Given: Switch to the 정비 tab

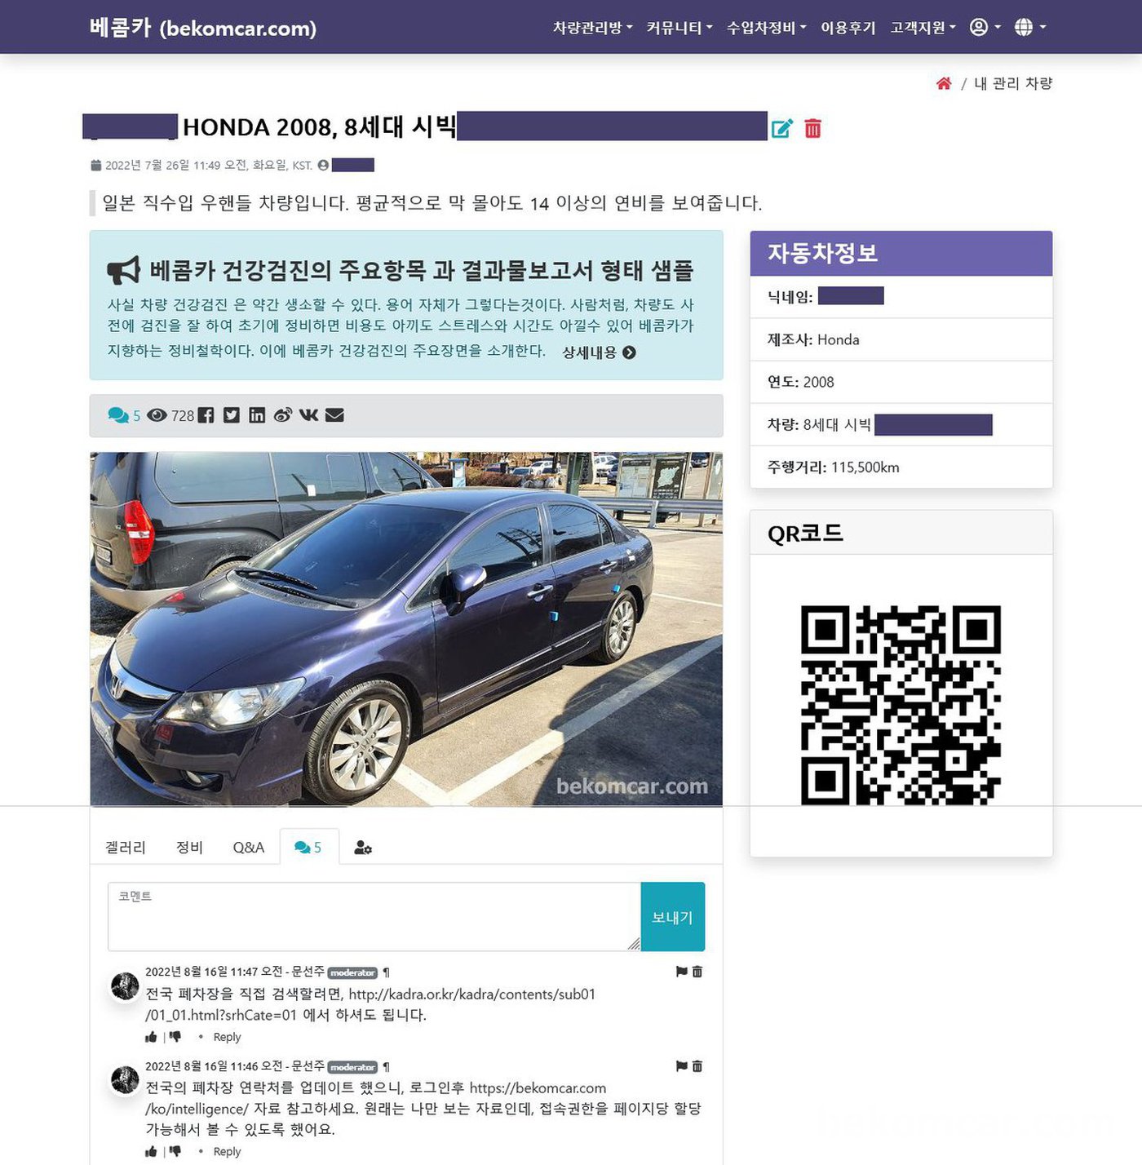Looking at the screenshot, I should coord(189,848).
